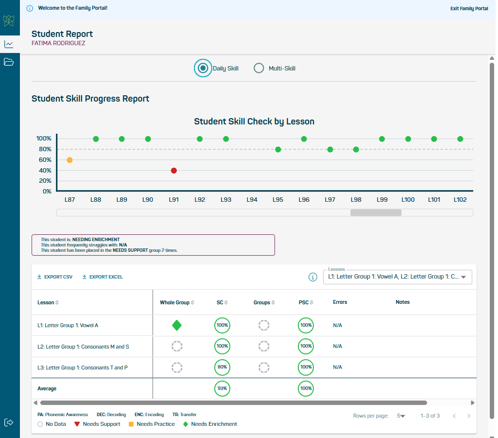The height and width of the screenshot is (438, 498).
Task: Select the Multi-Skill radio button
Action: coord(258,68)
